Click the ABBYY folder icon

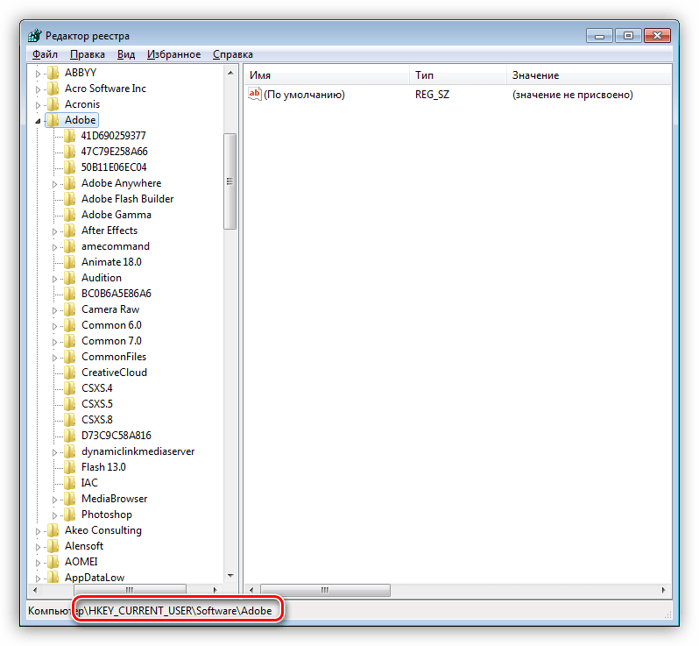(x=53, y=72)
